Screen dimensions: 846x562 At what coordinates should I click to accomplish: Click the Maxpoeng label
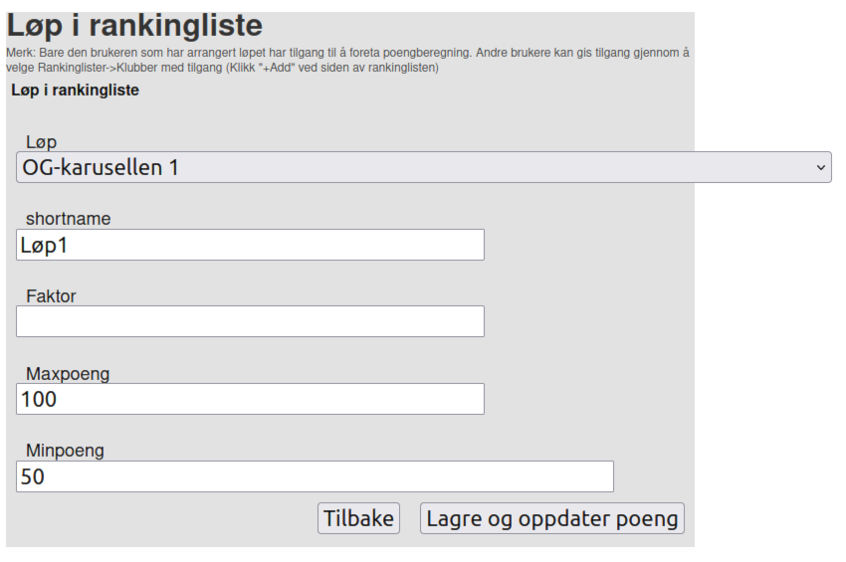pos(68,374)
